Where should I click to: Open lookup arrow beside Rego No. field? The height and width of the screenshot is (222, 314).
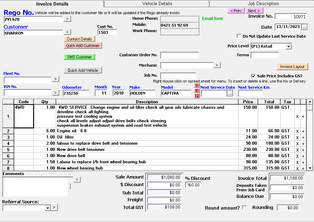tap(67, 19)
